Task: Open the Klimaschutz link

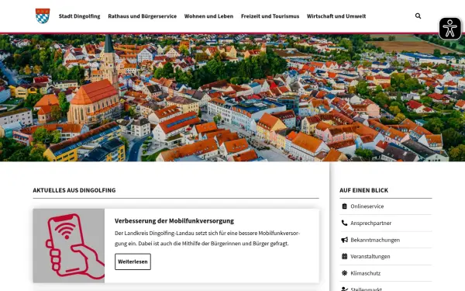Action: pyautogui.click(x=365, y=273)
